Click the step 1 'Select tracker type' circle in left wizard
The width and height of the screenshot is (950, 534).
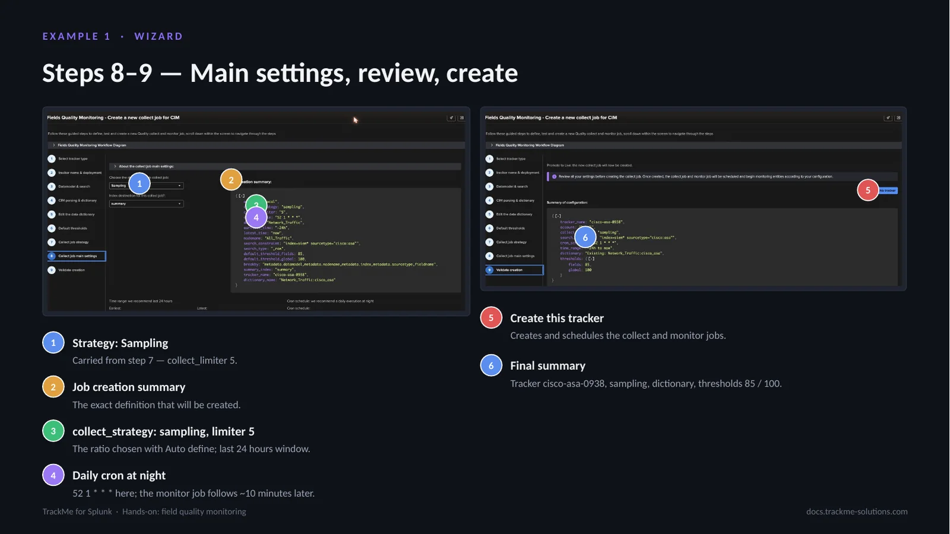pyautogui.click(x=52, y=159)
